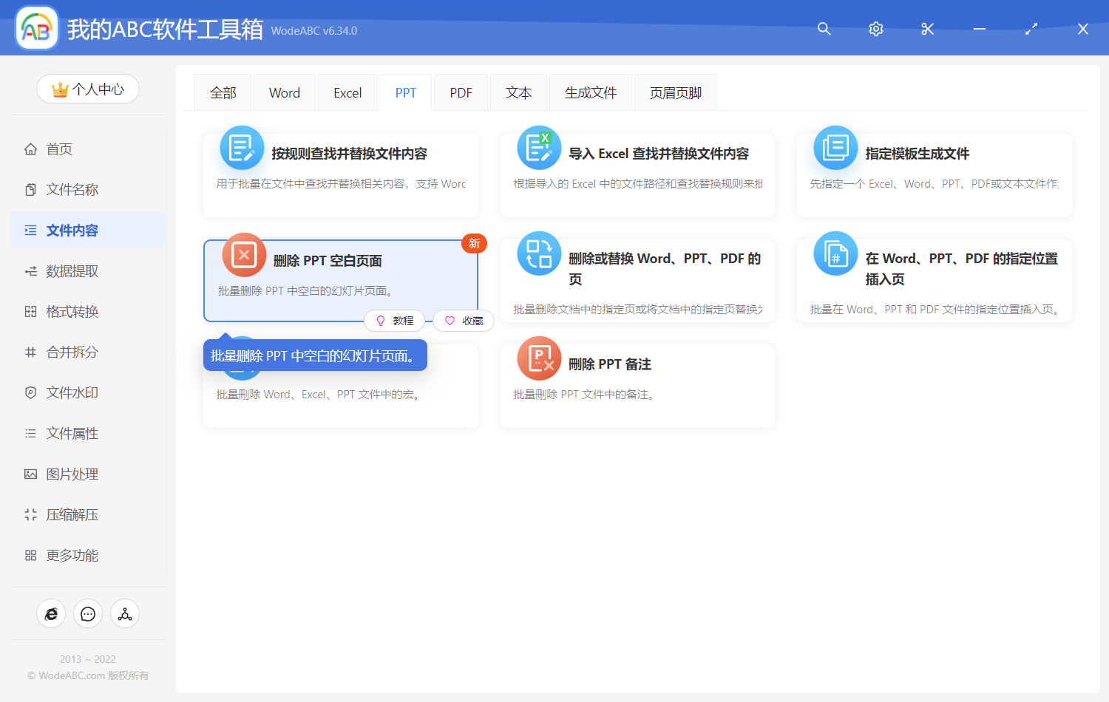Open the 首页 home icon in the sidebar
This screenshot has height=702, width=1109.
30,149
